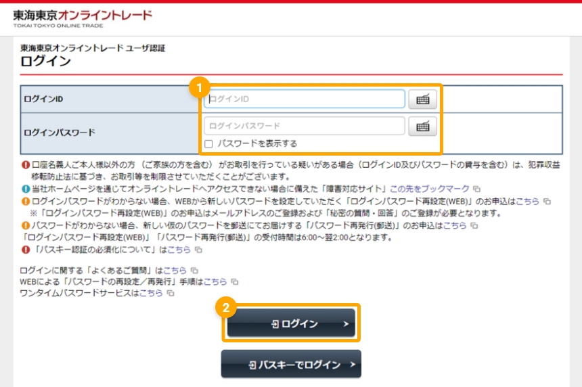
Task: Open こちら link for パスワード再発行(郵送) application
Action: pos(455,225)
